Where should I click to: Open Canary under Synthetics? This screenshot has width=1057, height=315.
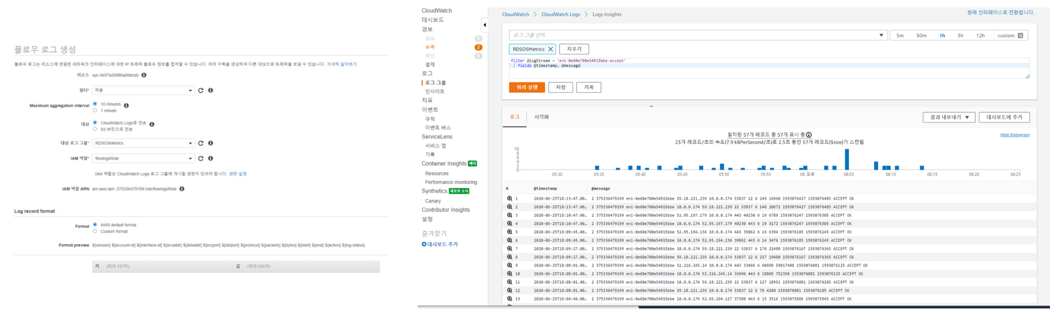433,201
